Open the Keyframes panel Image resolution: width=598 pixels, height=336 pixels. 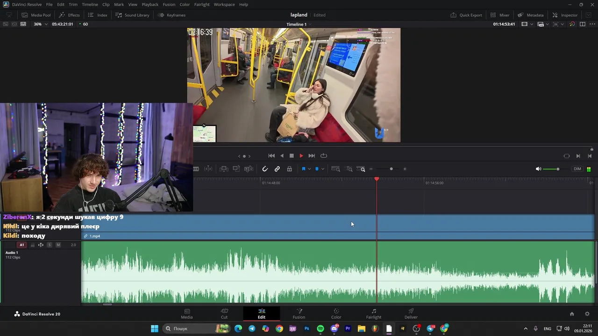click(171, 15)
